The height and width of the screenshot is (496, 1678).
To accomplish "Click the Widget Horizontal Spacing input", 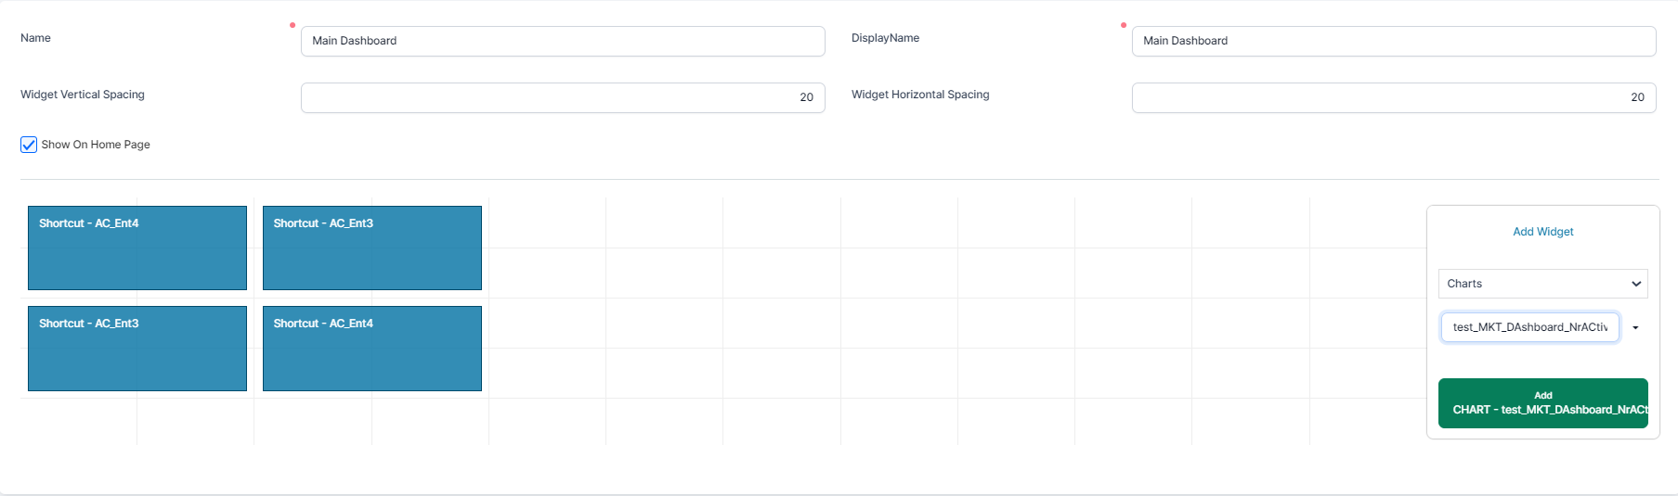I will click(1393, 97).
